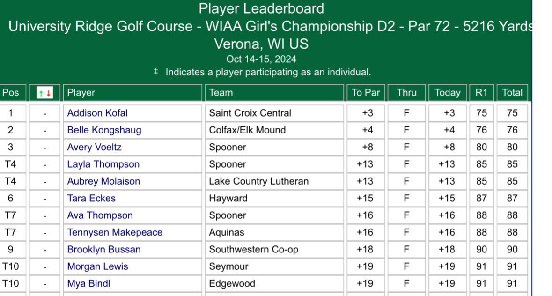Click the To Par column header

366,93
